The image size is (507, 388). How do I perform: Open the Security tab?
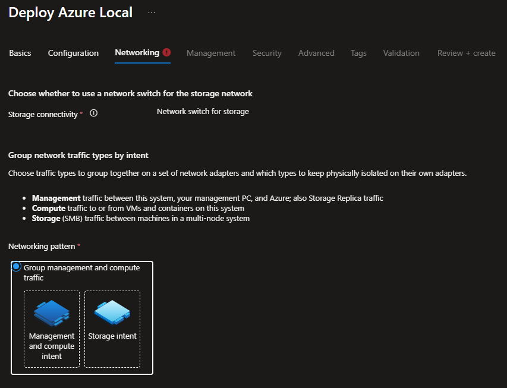(267, 53)
